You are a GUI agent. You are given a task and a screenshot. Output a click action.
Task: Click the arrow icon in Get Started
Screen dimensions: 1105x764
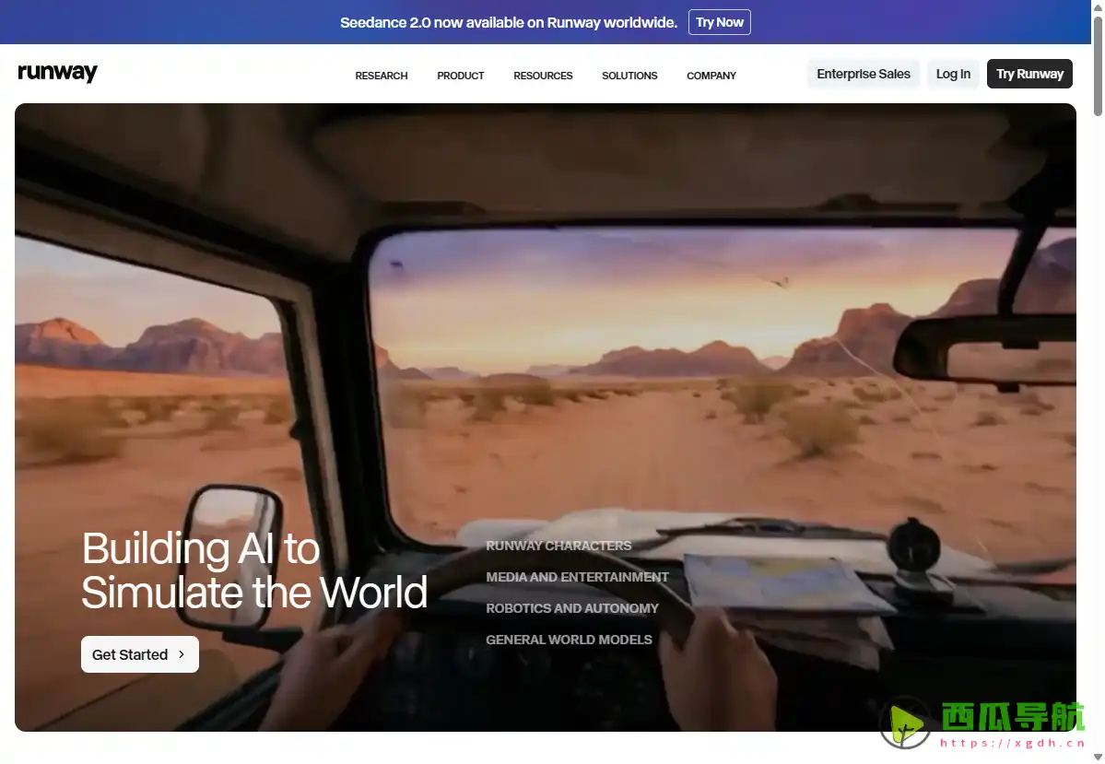(182, 654)
